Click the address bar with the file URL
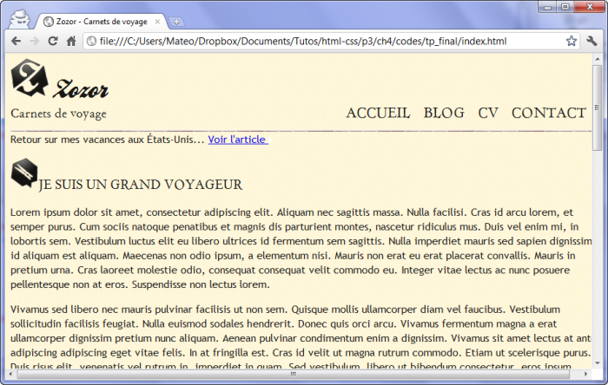The height and width of the screenshot is (385, 608). 321,41
